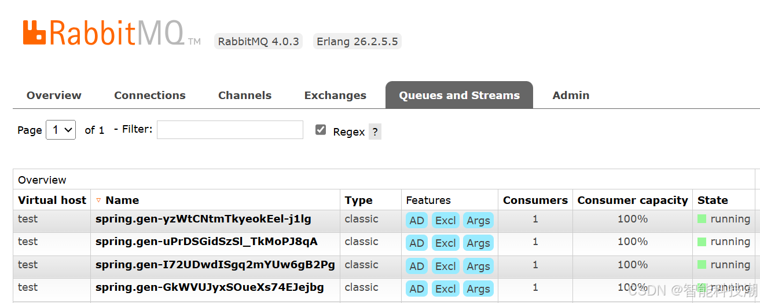Click consumers count of spring.gen-uPrDSGidSzSl_TkMoPJ8qA
Image resolution: width=760 pixels, height=303 pixels.
coord(535,242)
